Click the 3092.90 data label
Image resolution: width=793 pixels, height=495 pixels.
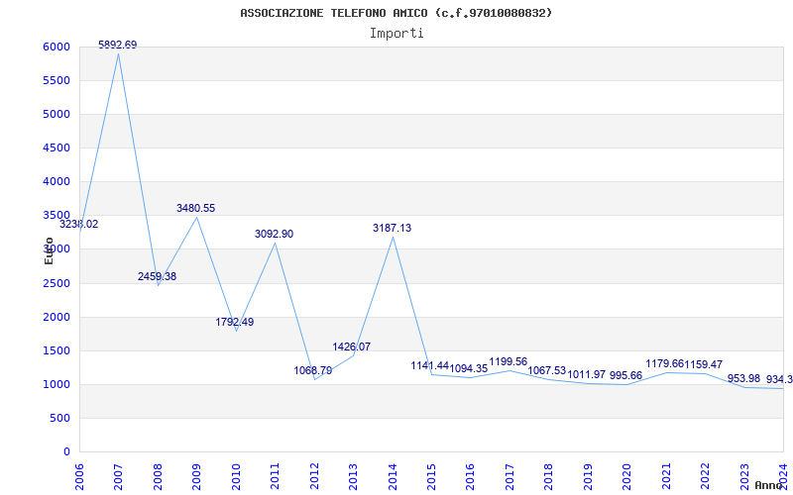[275, 235]
